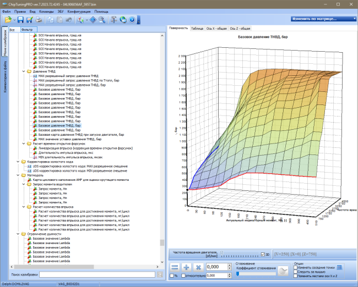Click the grid icon beside neighbor points option

coord(339,267)
